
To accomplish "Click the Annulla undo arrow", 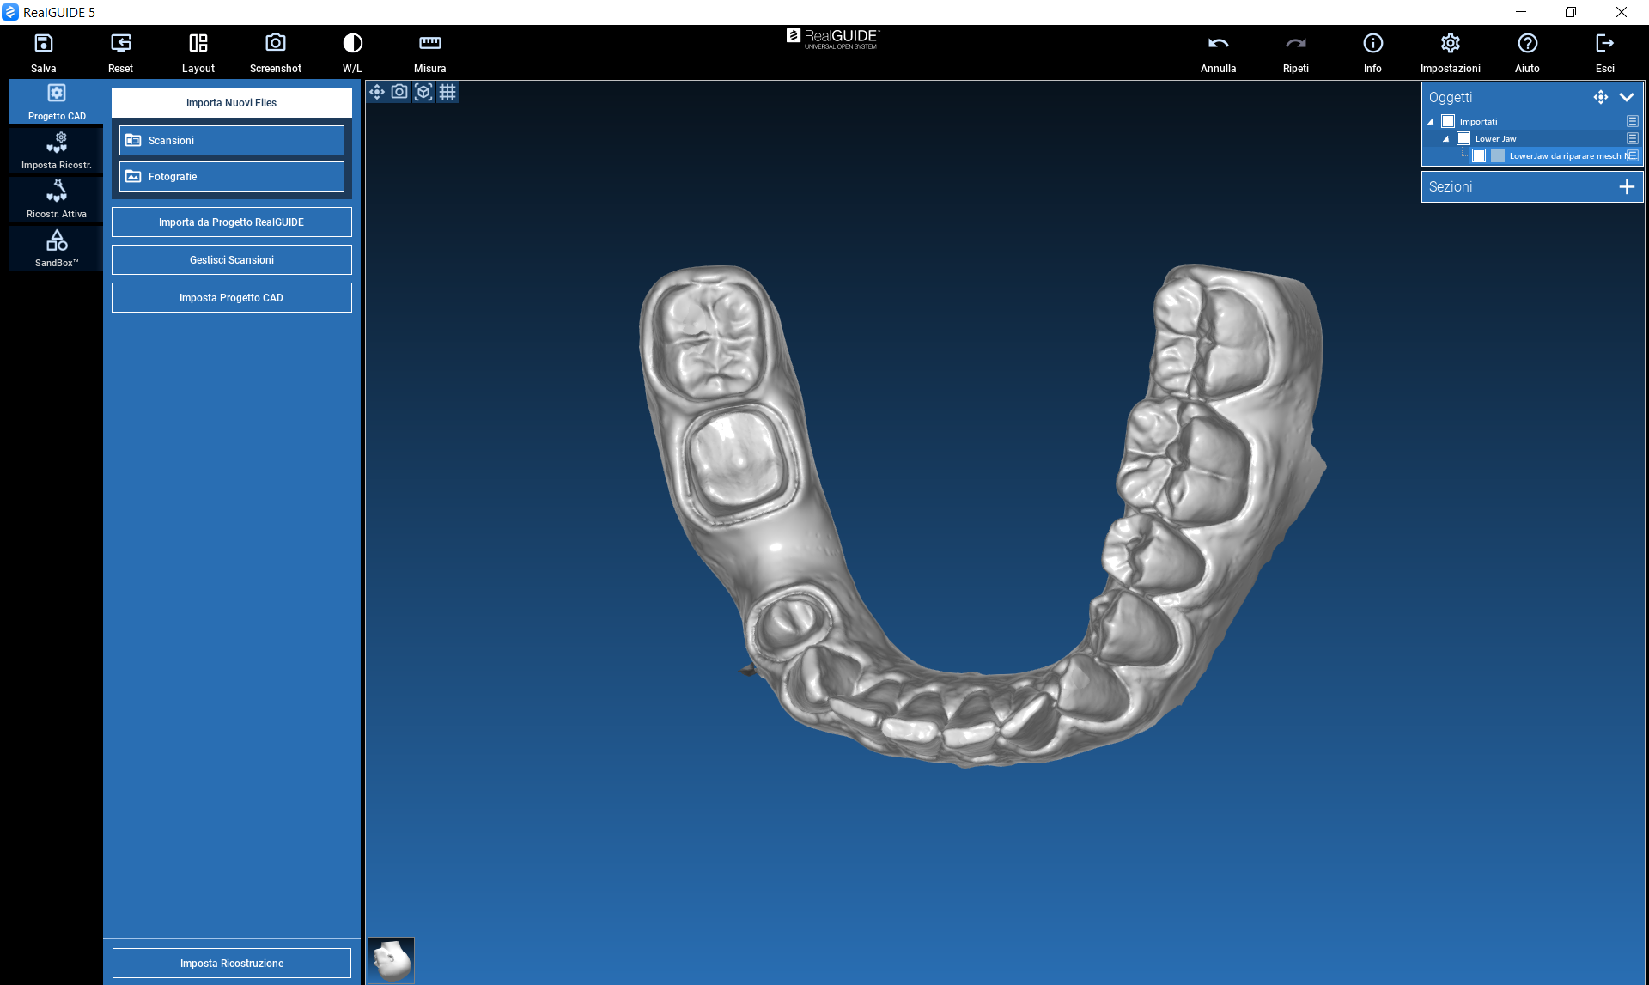I will tap(1218, 44).
